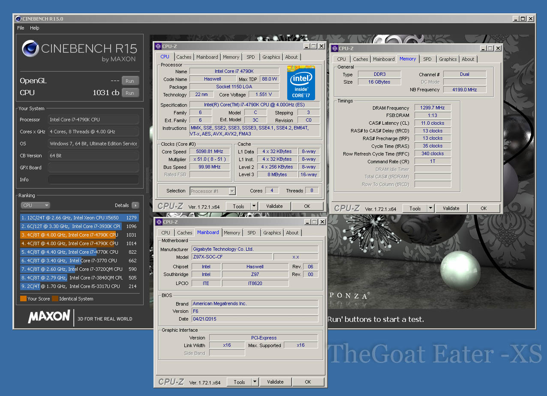Image resolution: width=547 pixels, height=396 pixels.
Task: Click the Cinebench R15 logo icon
Action: point(30,48)
